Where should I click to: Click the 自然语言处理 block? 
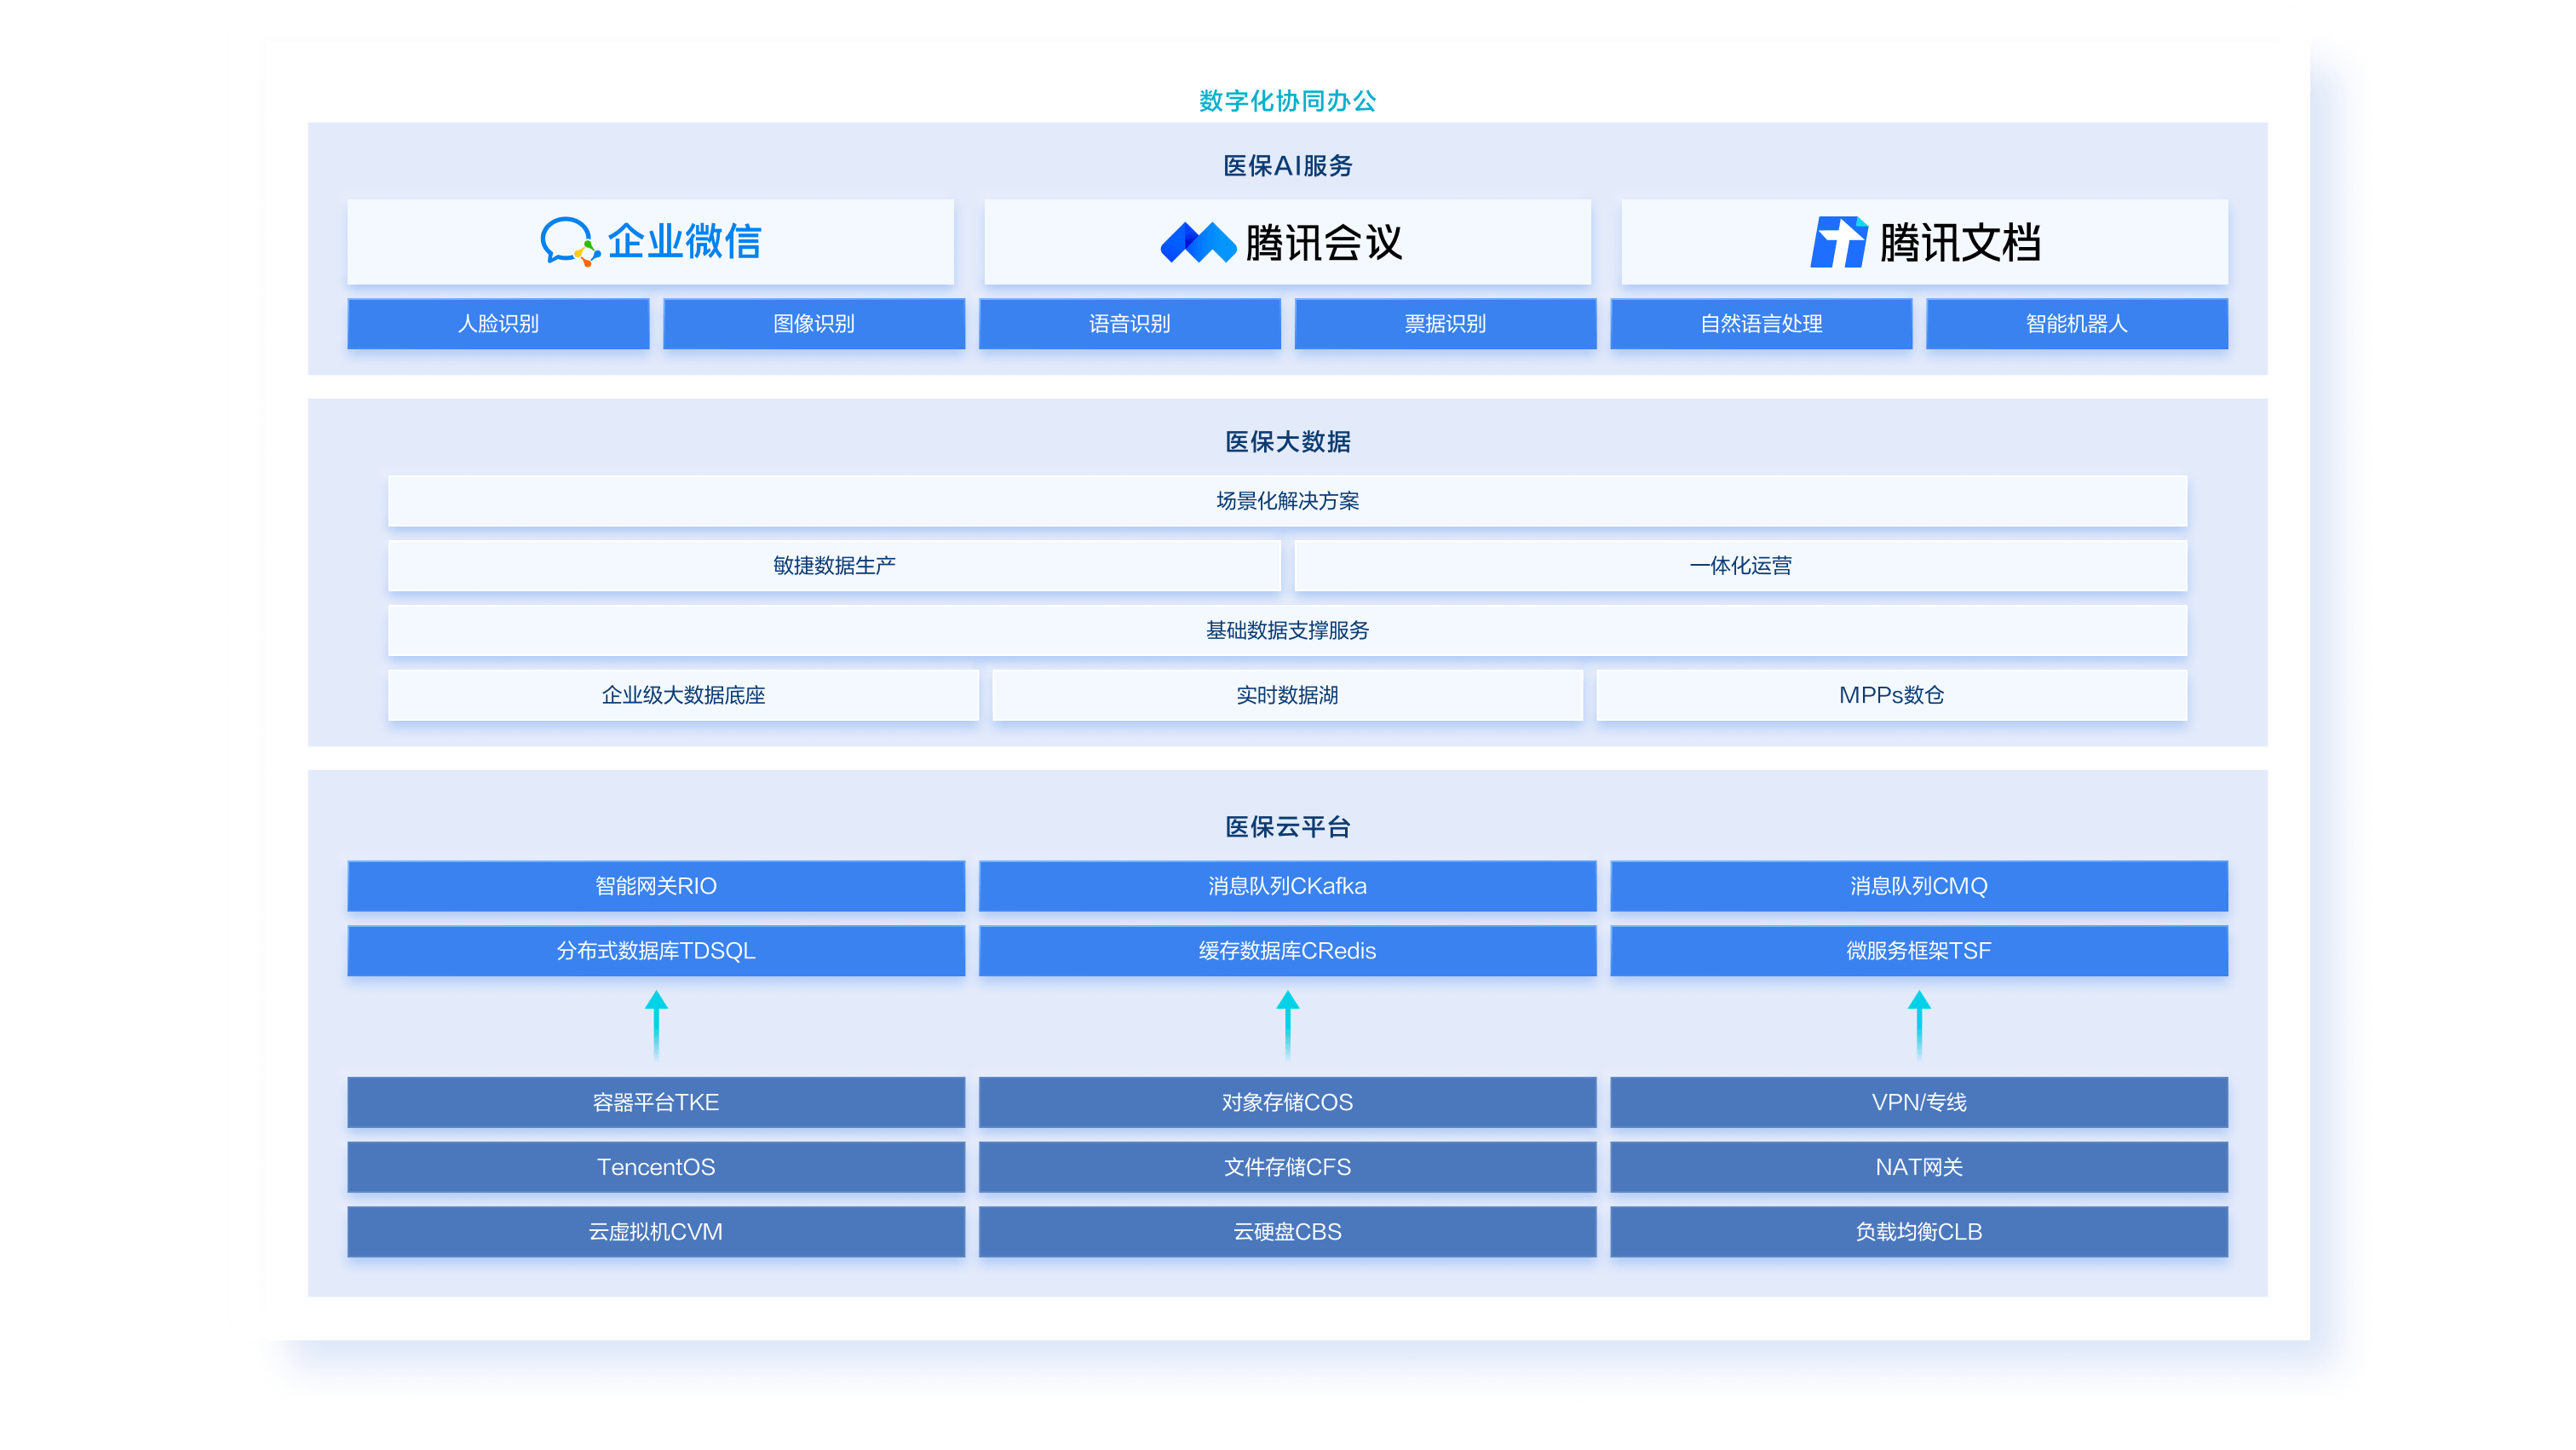[1760, 324]
